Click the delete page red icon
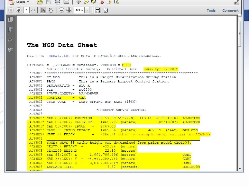Viewport: 249px width, 187px height. tap(102, 2)
